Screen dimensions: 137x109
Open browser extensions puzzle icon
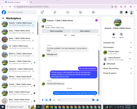pyautogui.click(x=125, y=7)
